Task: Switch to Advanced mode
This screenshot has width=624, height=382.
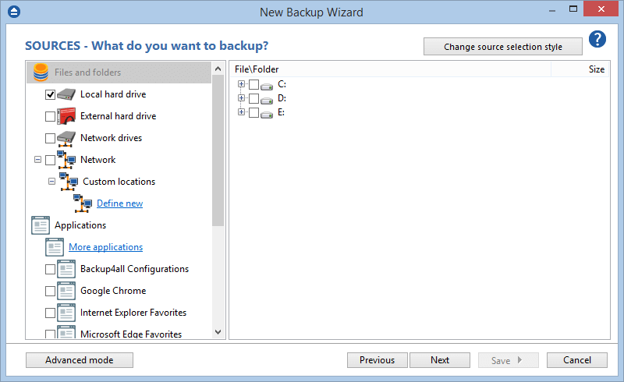Action: coord(80,360)
